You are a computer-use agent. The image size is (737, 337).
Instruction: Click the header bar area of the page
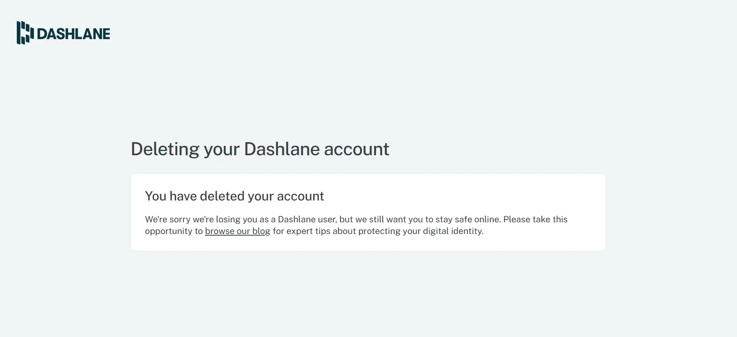pyautogui.click(x=368, y=33)
